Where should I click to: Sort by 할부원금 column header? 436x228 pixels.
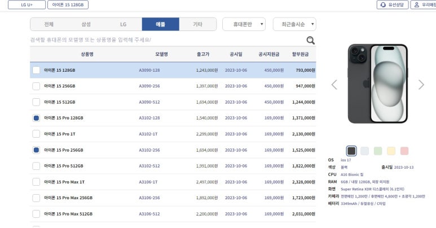pyautogui.click(x=300, y=54)
